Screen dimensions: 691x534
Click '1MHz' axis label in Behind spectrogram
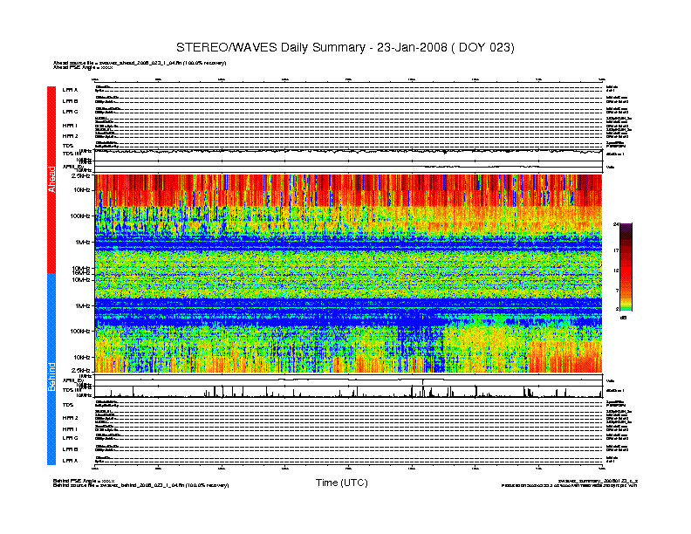point(83,305)
